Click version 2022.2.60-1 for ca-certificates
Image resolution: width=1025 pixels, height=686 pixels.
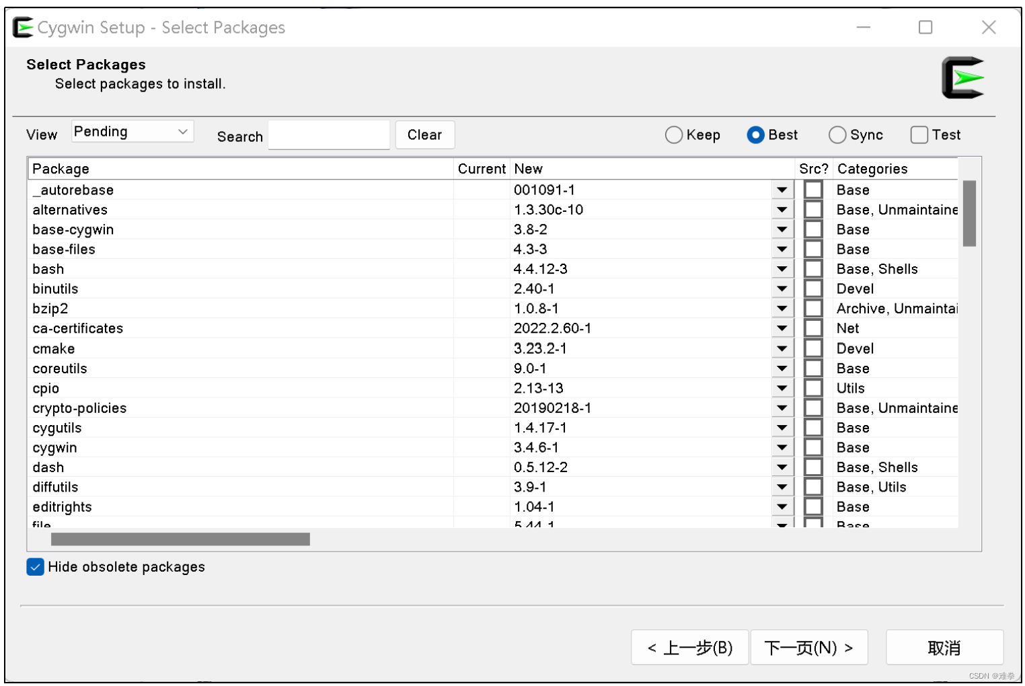coord(552,328)
